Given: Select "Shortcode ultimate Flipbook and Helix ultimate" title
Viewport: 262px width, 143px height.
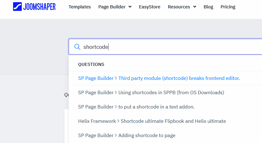Looking at the screenshot, I should [173, 121].
